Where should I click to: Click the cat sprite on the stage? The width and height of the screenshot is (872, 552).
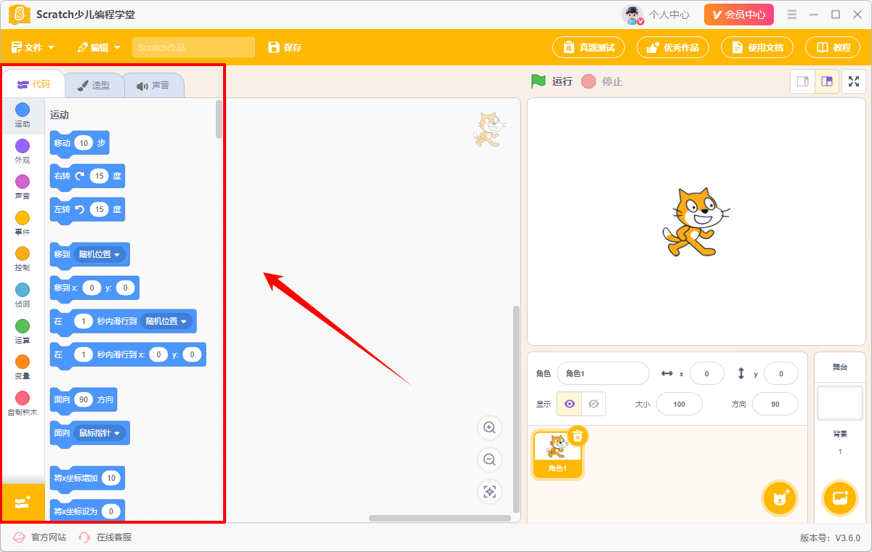695,222
